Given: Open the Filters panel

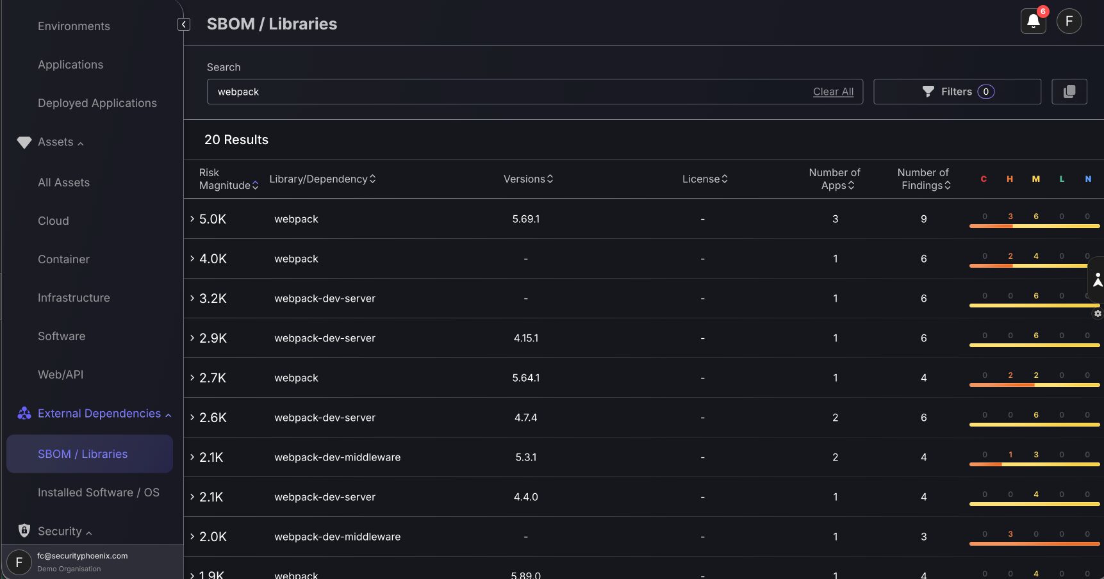Looking at the screenshot, I should pos(957,91).
